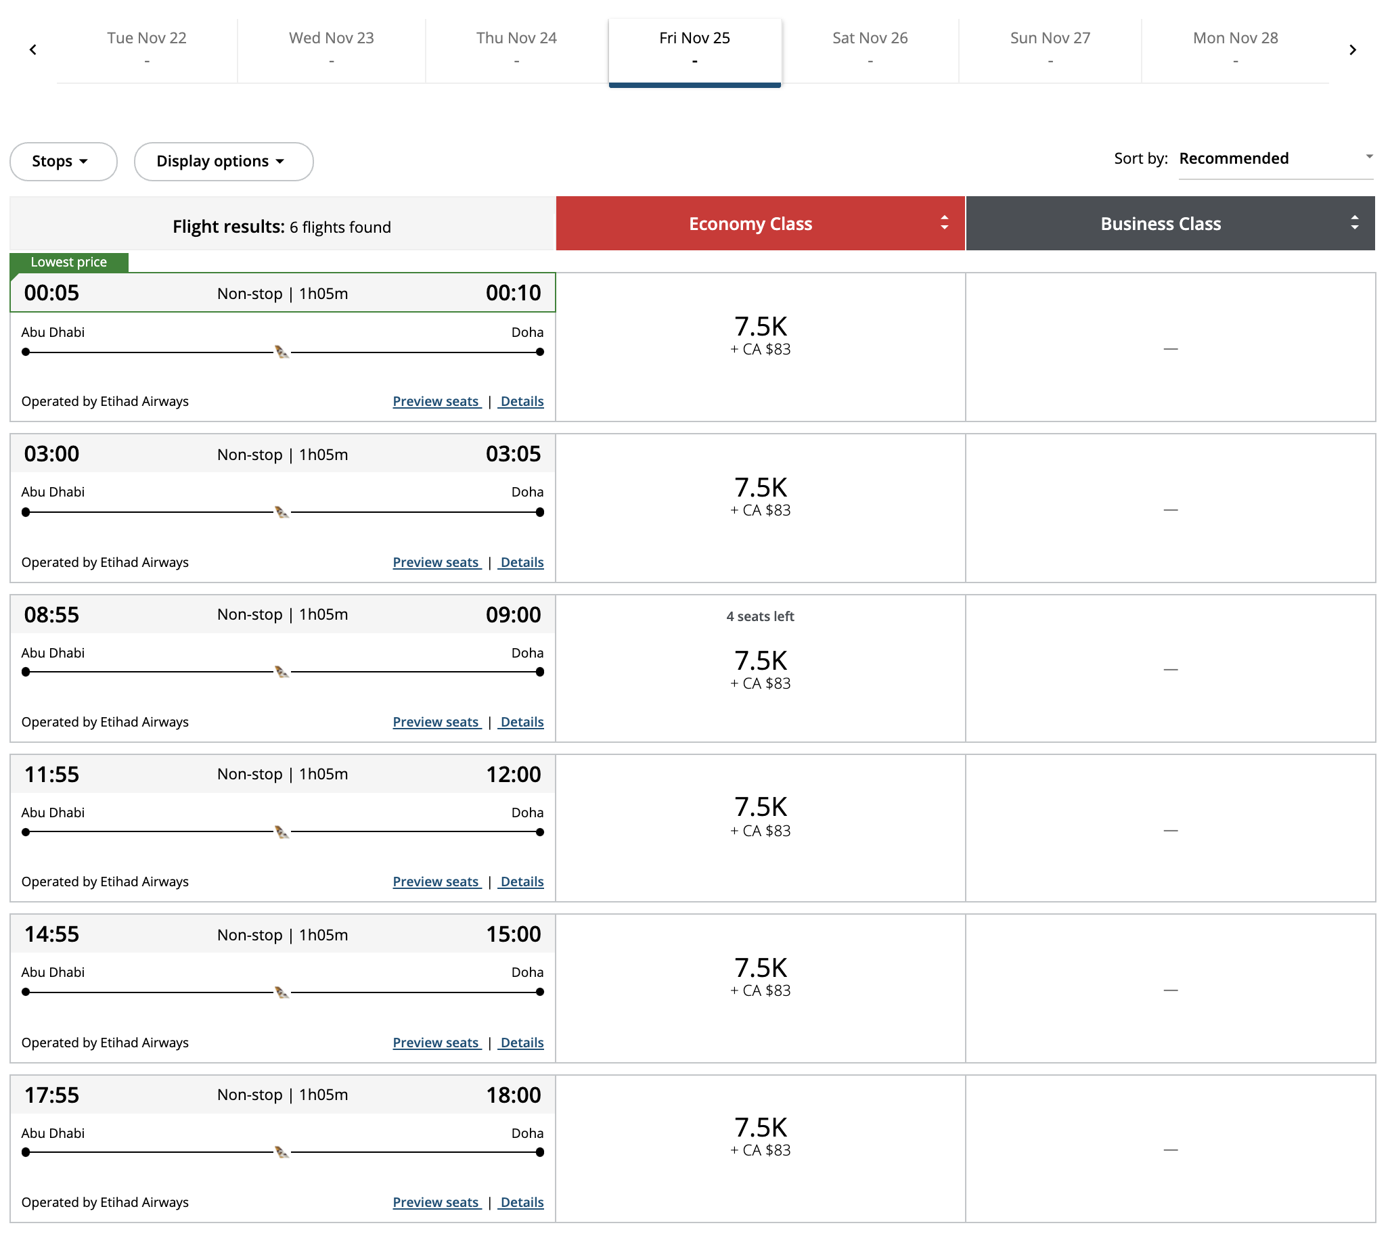Click Etihad logo on 00:05 flight
This screenshot has height=1234, width=1390.
282,352
